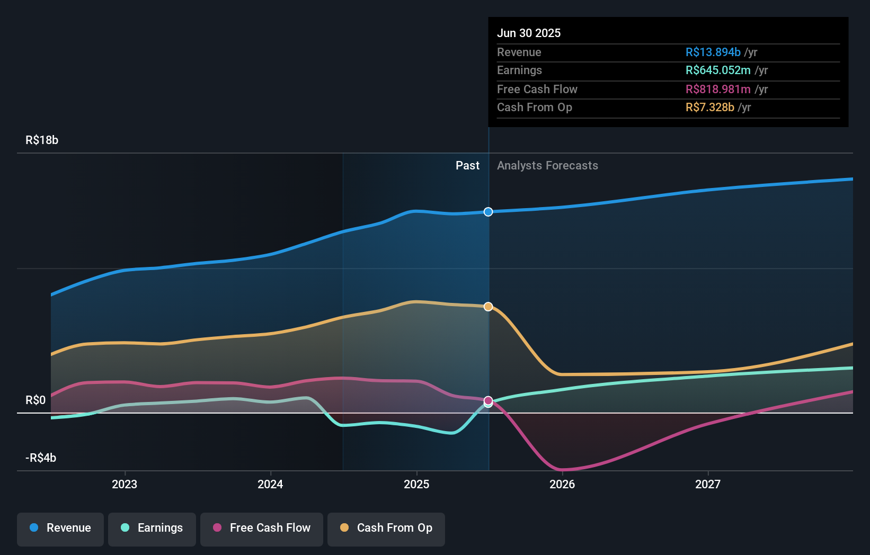Click the Free Cash Flow marker on the chart

click(x=488, y=401)
